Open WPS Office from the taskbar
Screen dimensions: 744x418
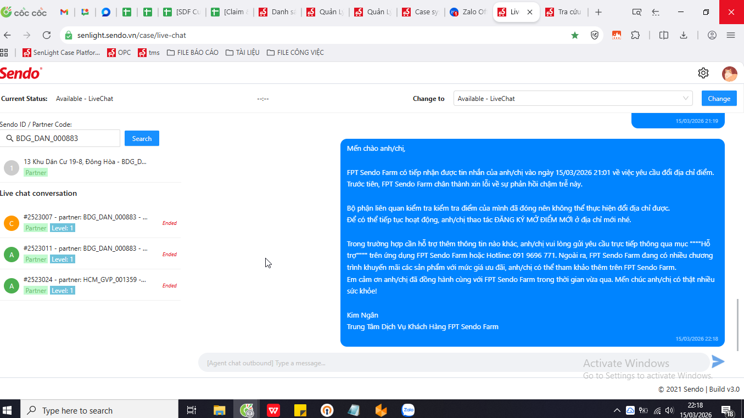(x=273, y=410)
